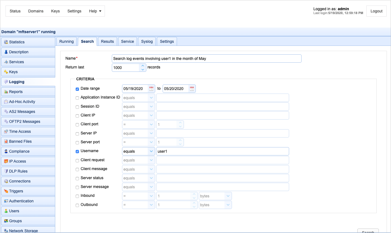Click the IP Access icon
This screenshot has height=233, width=391.
[6, 161]
